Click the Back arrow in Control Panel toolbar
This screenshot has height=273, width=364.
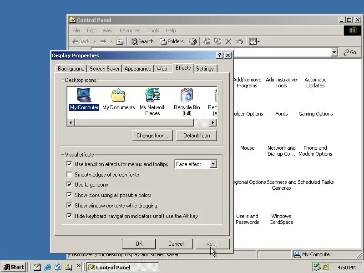click(81, 41)
